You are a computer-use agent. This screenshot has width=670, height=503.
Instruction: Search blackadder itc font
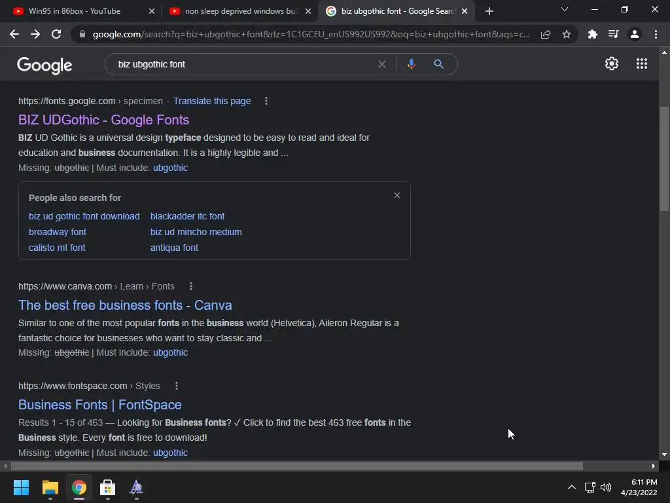click(x=187, y=216)
